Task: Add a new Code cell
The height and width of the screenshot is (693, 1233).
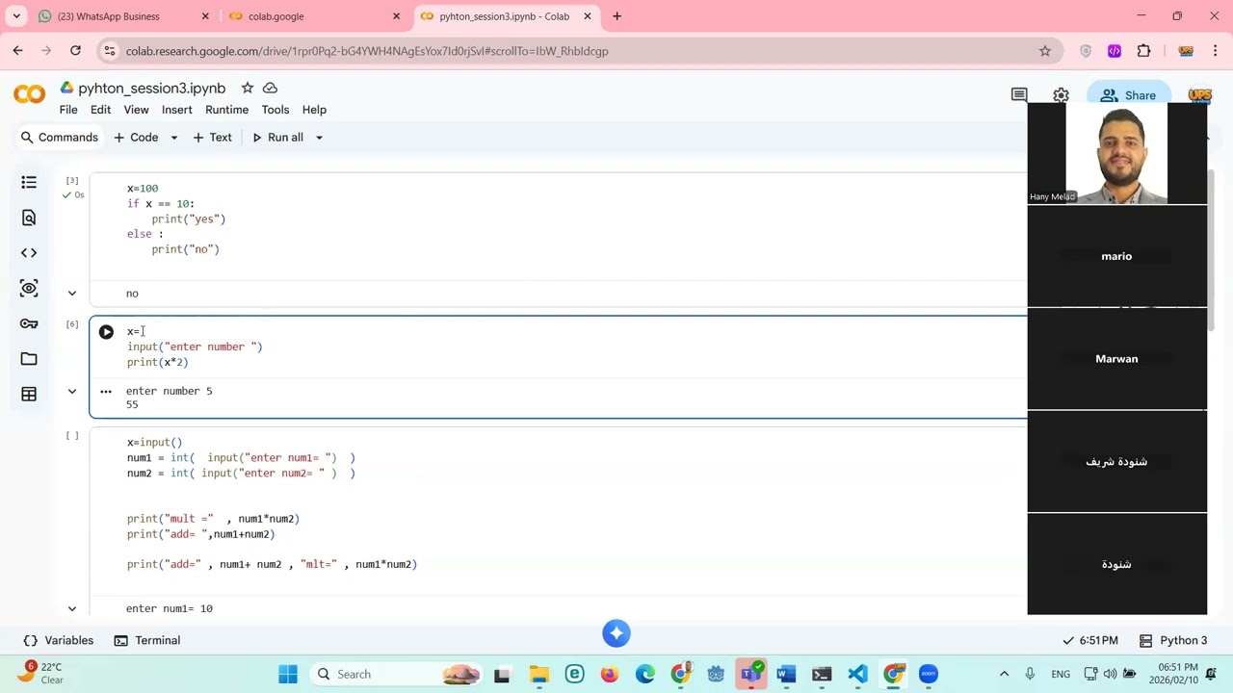Action: pos(136,138)
